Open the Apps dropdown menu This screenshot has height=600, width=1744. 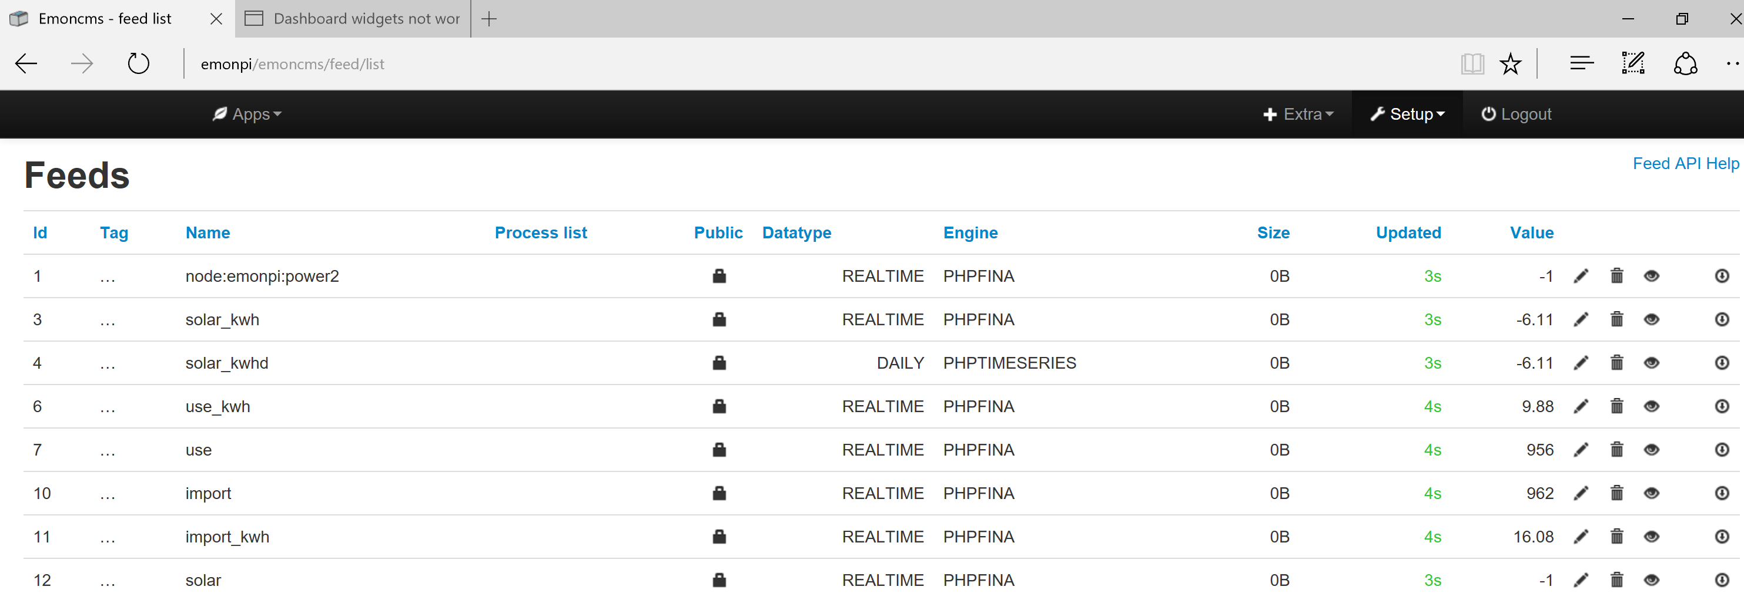tap(247, 114)
